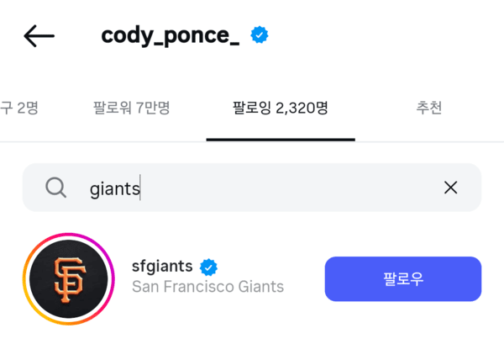Click the magnifying glass search icon
This screenshot has width=504, height=344.
(55, 188)
